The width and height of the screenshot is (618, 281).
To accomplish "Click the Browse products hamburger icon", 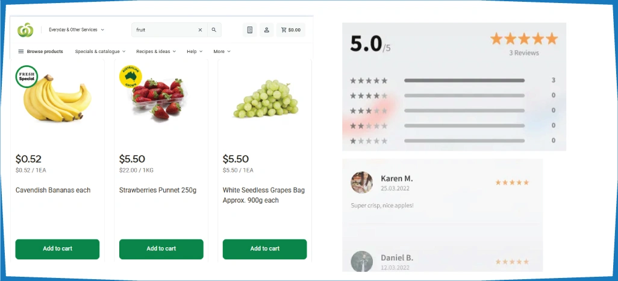I will [x=21, y=51].
